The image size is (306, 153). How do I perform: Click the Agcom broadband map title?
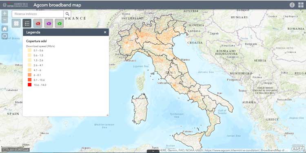coord(57,5)
